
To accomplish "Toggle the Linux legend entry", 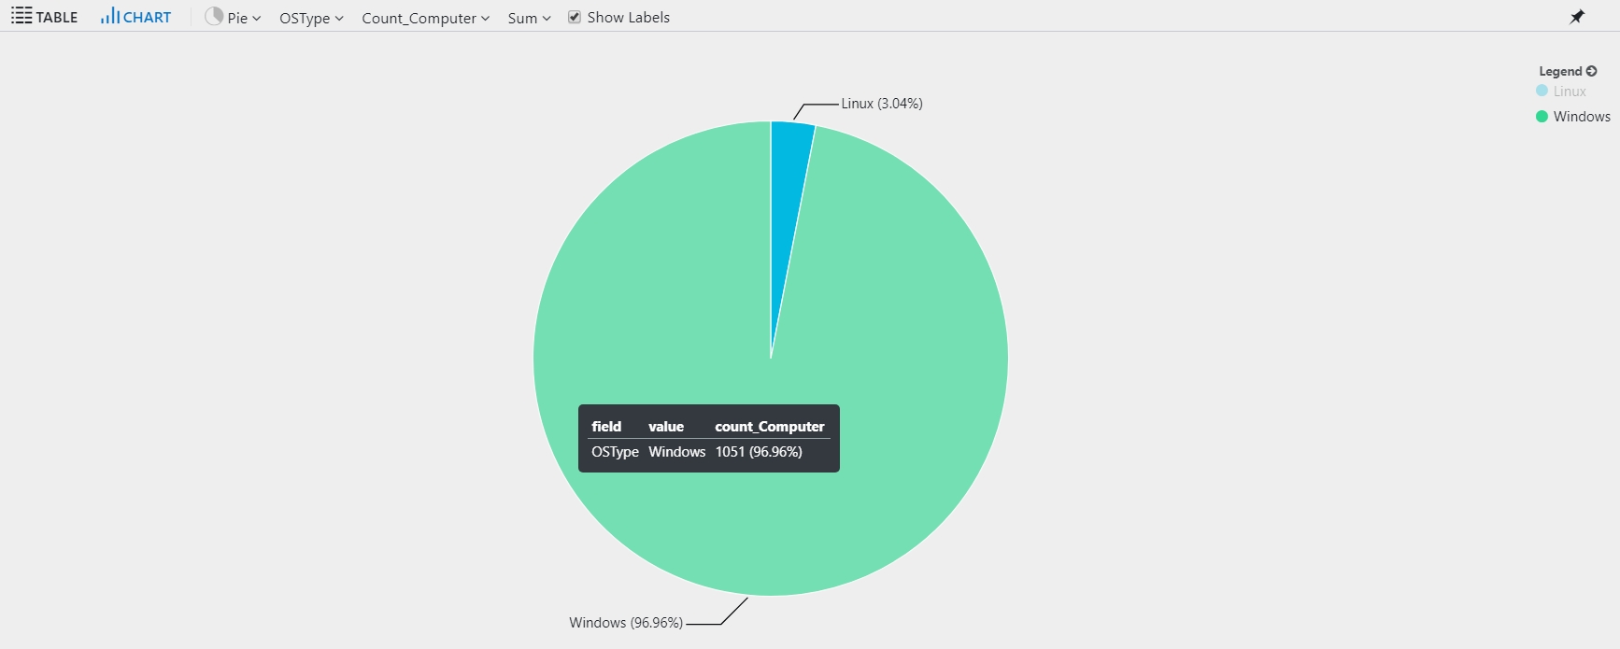I will (1561, 91).
